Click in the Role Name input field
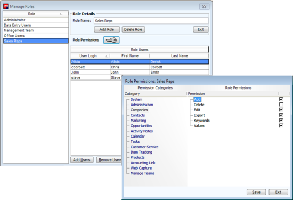The image size is (293, 200). [x=151, y=21]
